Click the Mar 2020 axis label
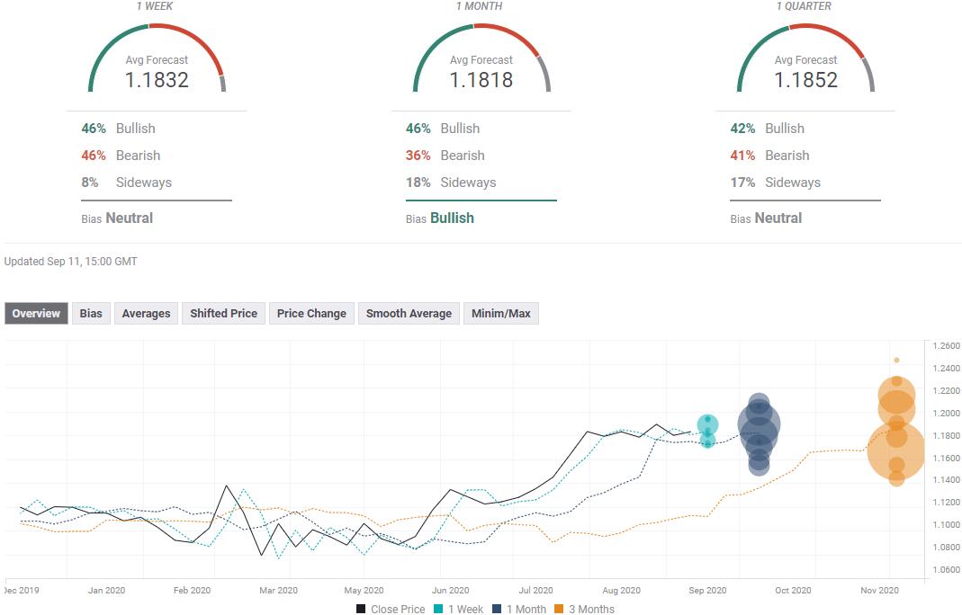Screen dimensions: 962x615 pos(279,591)
